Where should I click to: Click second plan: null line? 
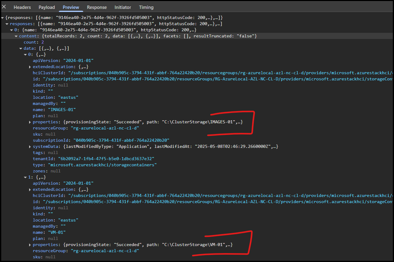click(x=45, y=239)
